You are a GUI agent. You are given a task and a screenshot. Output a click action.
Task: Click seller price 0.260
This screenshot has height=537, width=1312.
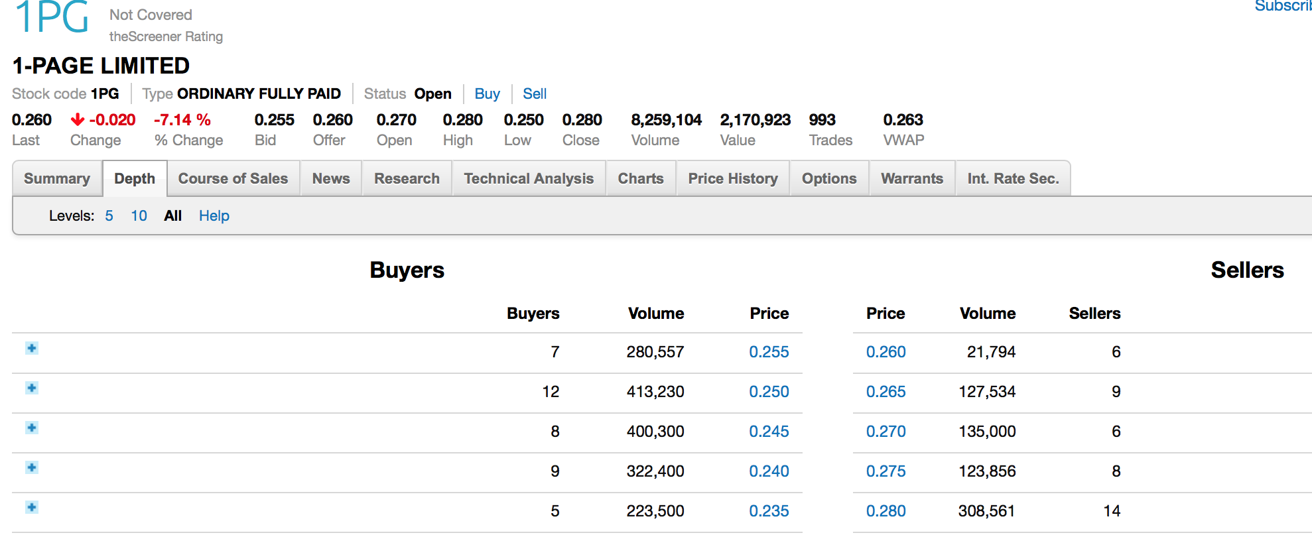tap(886, 352)
